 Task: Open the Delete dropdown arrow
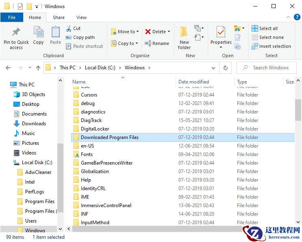pos(169,31)
